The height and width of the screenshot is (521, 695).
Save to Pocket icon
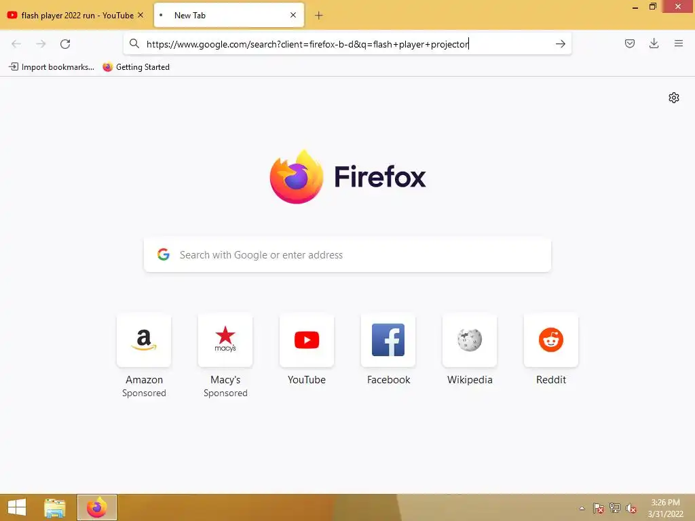pos(629,43)
